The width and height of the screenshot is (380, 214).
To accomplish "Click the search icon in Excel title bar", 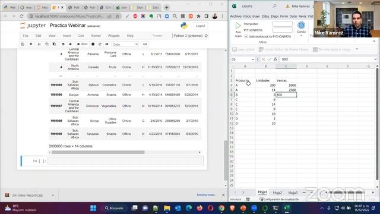I will tap(274, 6).
